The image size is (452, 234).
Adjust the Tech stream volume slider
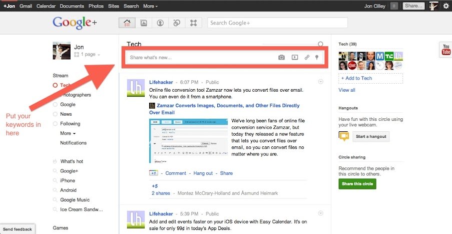[320, 44]
